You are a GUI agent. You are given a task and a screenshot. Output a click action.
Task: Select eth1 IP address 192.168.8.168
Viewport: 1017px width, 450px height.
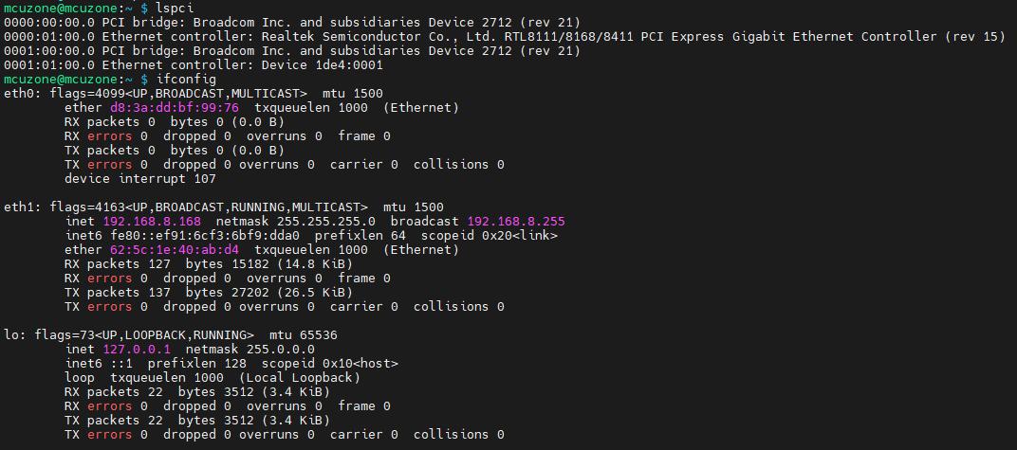click(x=152, y=222)
